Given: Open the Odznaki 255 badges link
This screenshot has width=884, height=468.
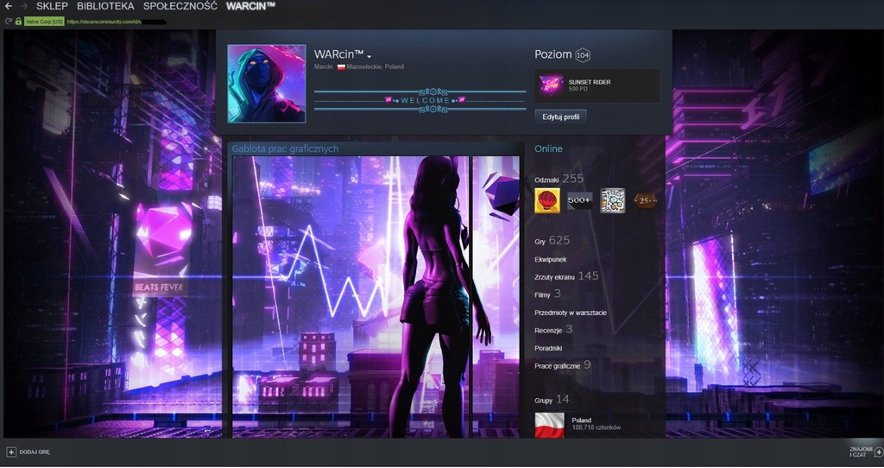Looking at the screenshot, I should coord(559,179).
